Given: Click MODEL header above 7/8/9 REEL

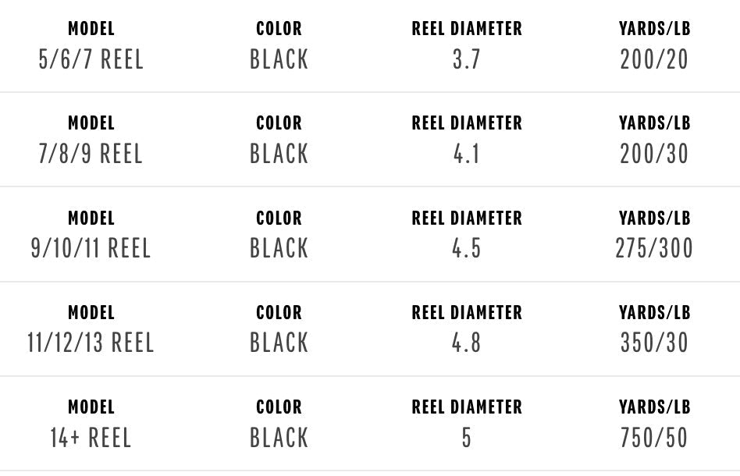Looking at the screenshot, I should click(x=91, y=123).
